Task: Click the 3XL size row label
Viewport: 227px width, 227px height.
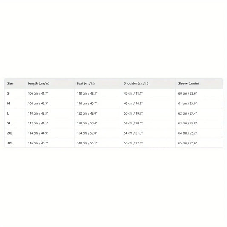Action: 10,143
